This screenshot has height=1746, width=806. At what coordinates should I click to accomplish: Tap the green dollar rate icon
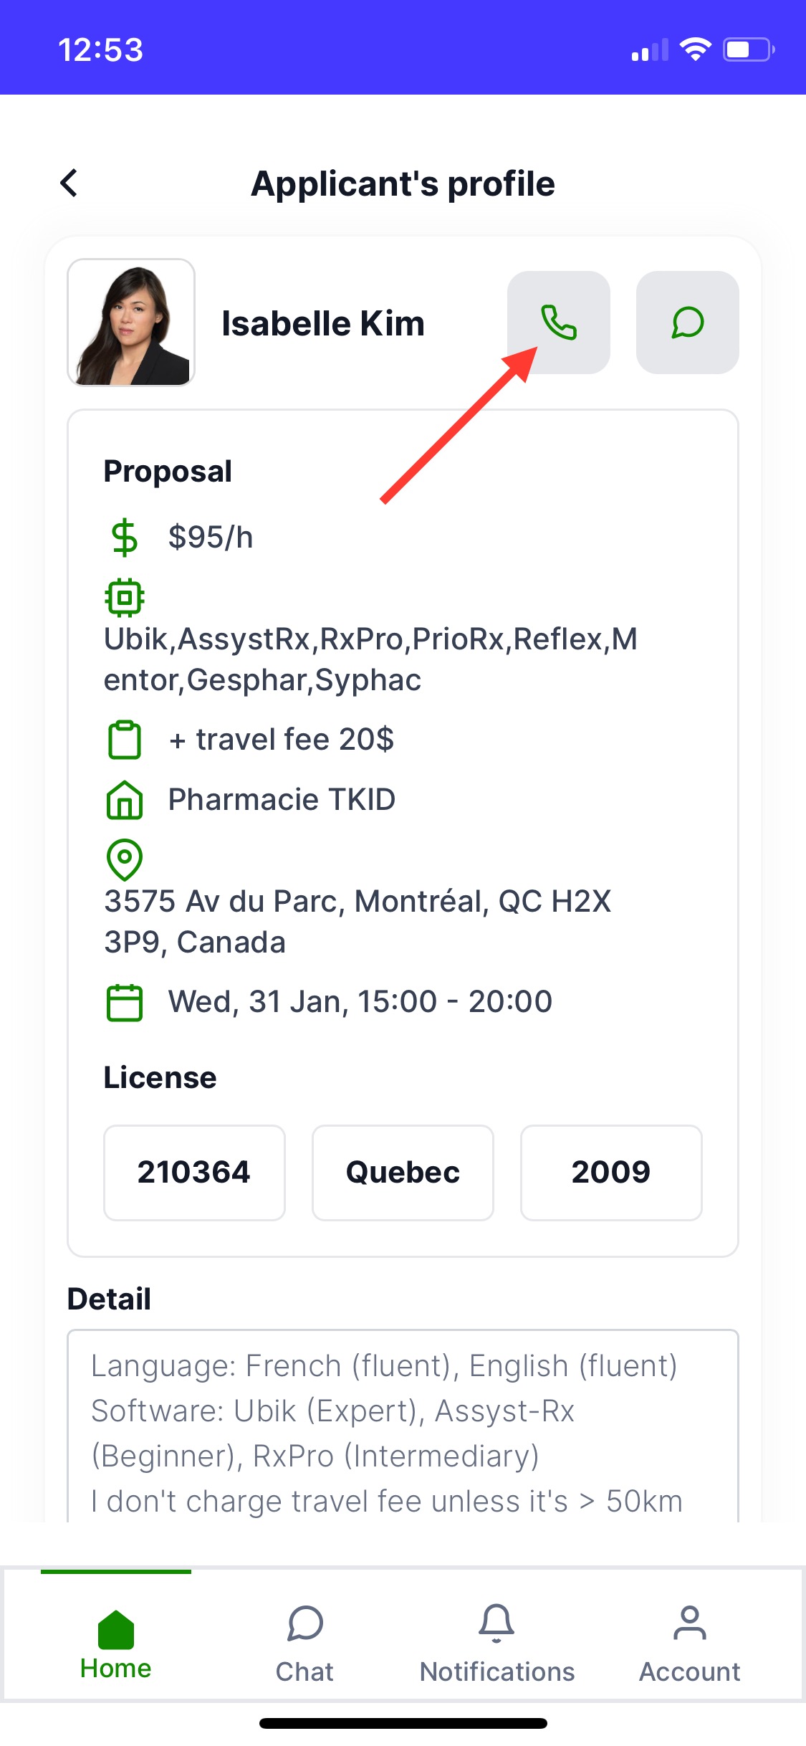(125, 538)
